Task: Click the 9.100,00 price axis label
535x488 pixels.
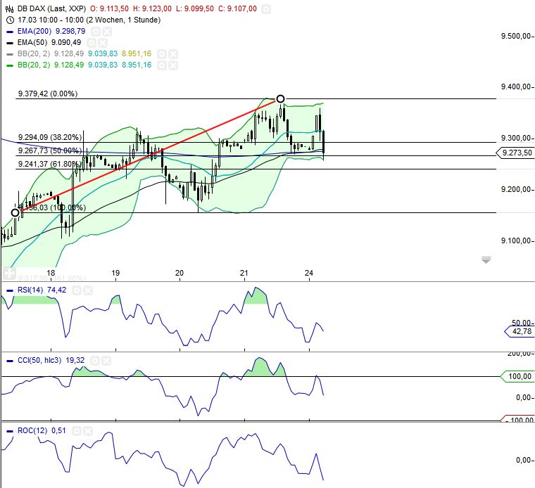Action: pos(516,241)
